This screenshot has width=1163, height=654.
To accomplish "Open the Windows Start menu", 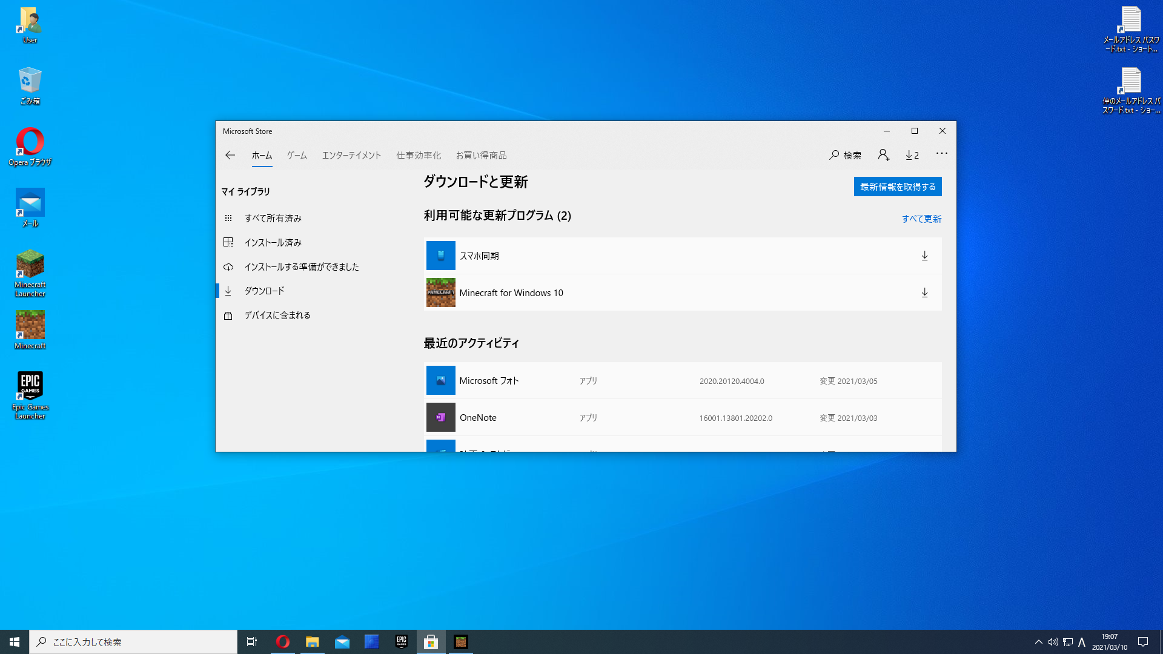I will tap(15, 642).
